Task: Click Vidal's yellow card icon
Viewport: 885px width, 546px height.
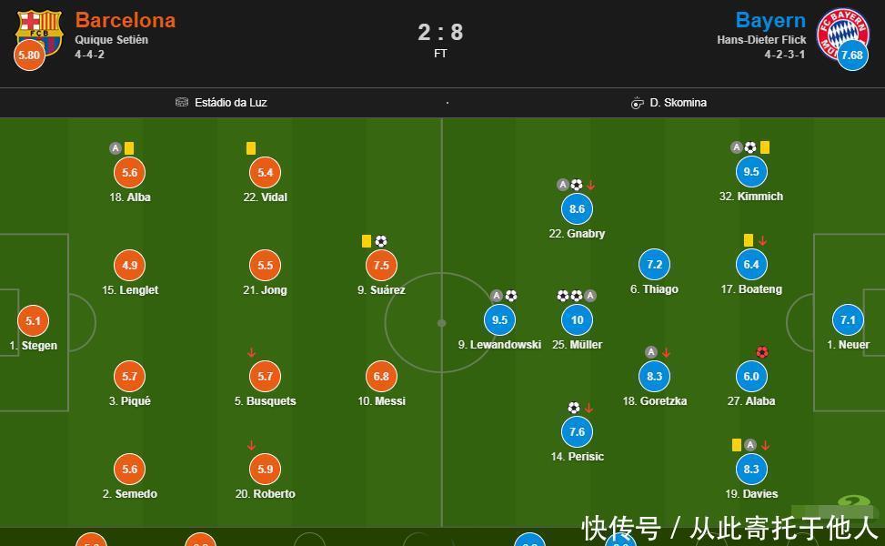Action: pos(250,148)
